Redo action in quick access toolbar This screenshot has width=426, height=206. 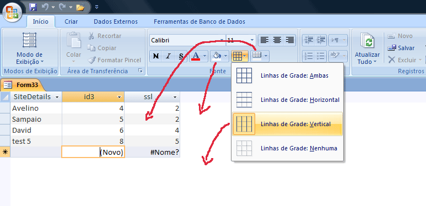coord(63,7)
